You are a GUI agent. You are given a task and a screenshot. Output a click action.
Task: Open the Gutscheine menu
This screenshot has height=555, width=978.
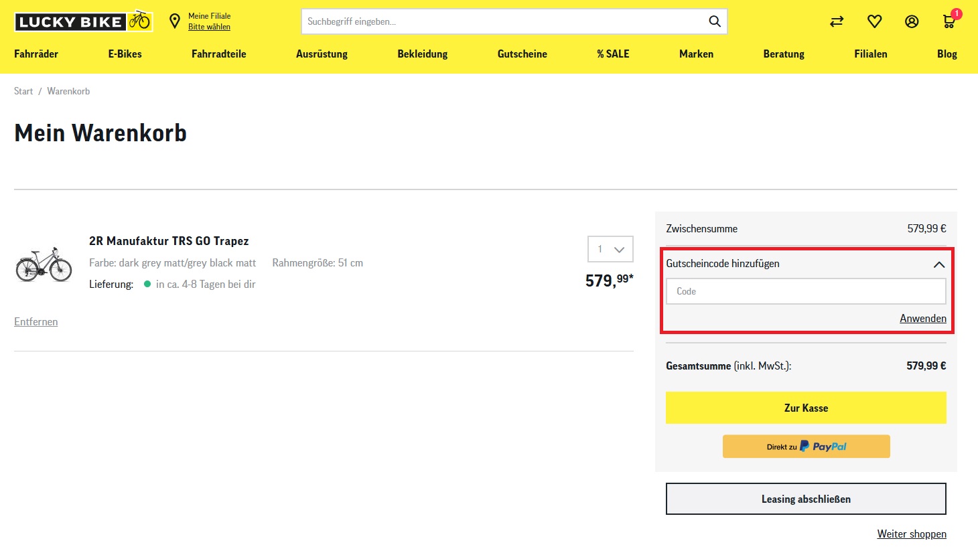coord(522,54)
